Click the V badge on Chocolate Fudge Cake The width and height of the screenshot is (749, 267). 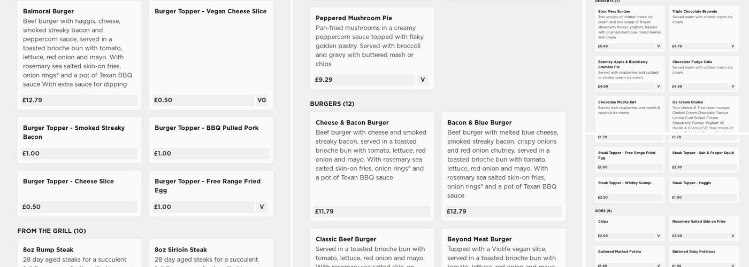point(732,87)
